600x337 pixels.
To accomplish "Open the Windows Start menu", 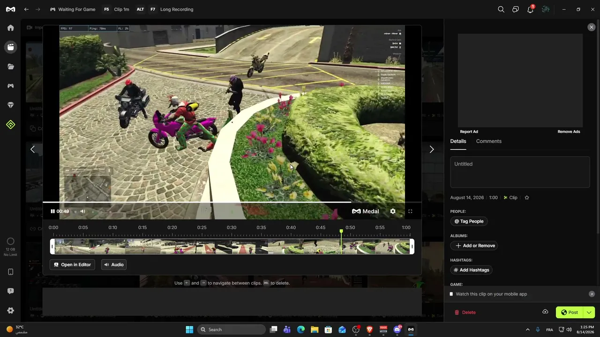I will 189,330.
